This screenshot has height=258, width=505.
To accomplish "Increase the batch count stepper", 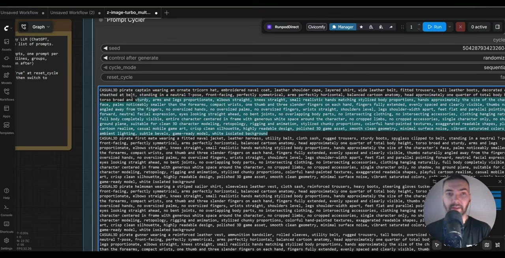I will [x=419, y=25].
